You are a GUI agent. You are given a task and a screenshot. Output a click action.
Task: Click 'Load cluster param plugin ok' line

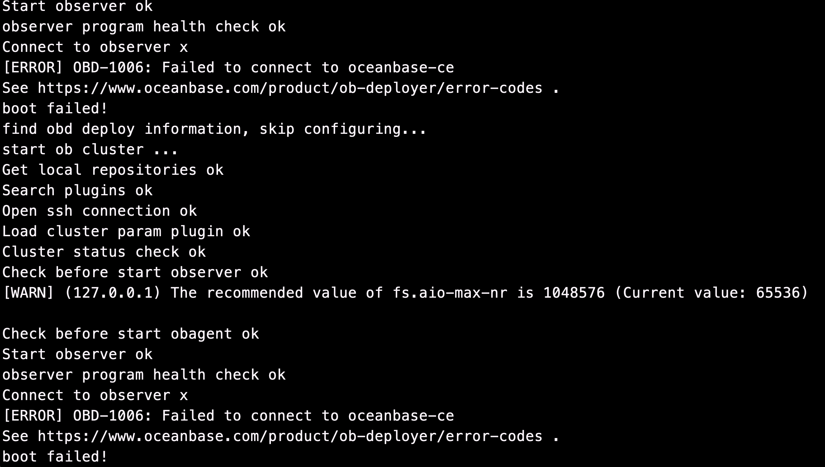coord(126,231)
